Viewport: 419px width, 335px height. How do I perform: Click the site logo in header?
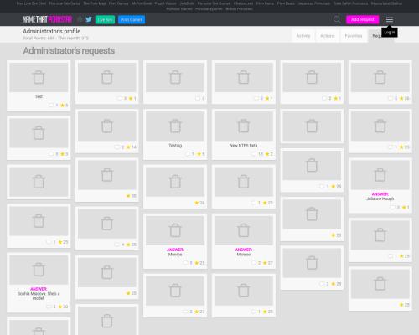[x=47, y=19]
